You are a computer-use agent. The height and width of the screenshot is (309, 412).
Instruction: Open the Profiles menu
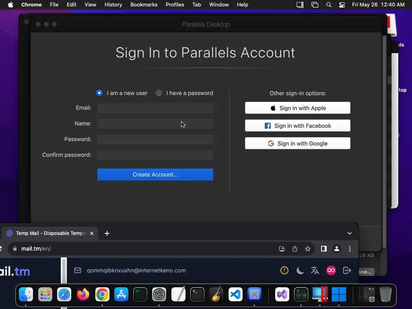pos(175,5)
